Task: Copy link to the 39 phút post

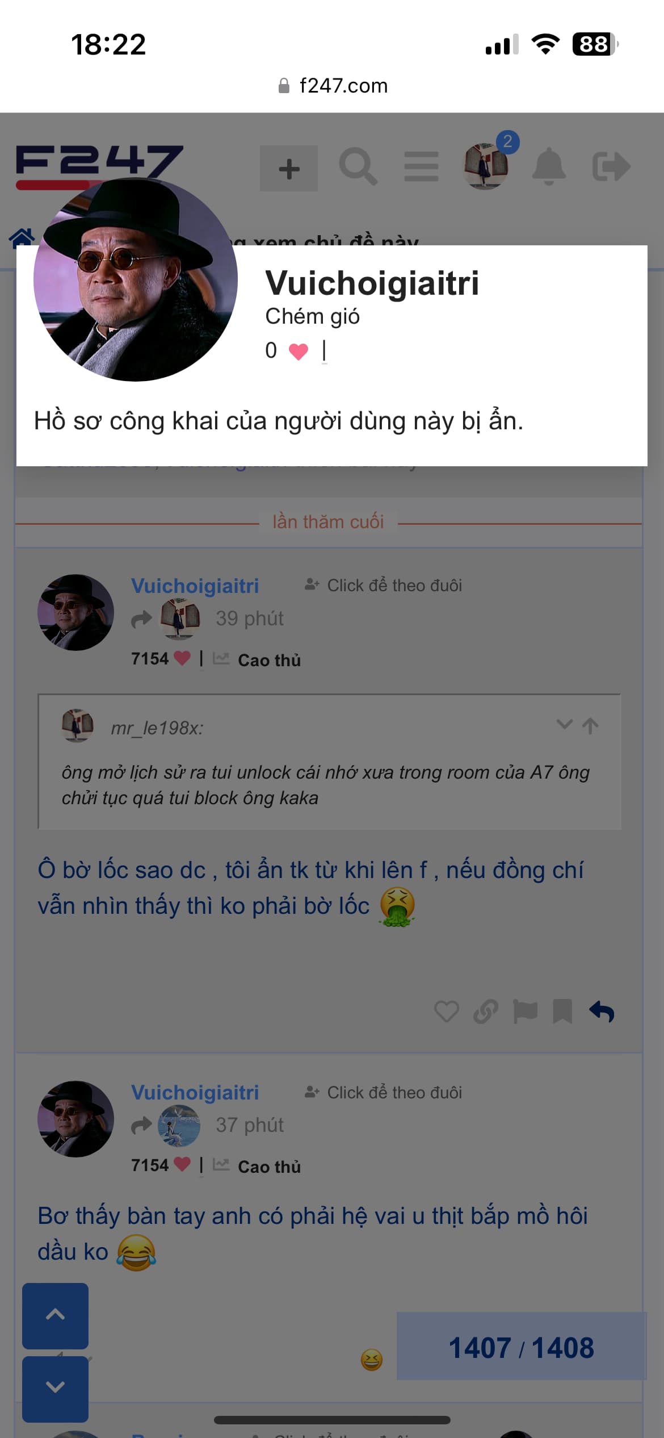Action: (486, 1011)
